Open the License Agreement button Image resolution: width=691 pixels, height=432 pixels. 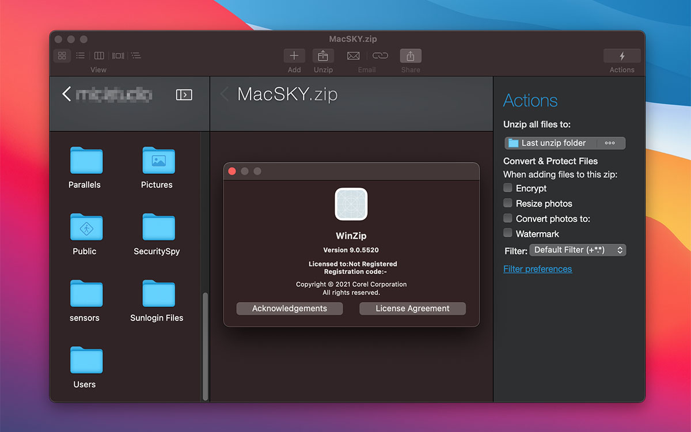[413, 309]
